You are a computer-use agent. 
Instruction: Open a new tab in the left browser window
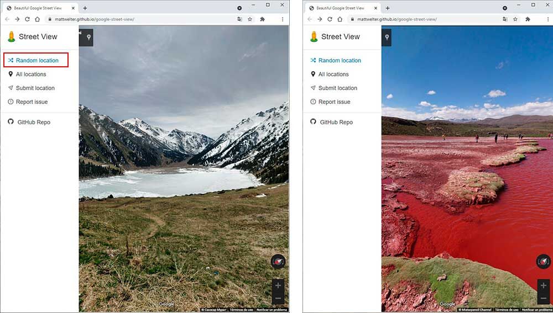click(85, 8)
